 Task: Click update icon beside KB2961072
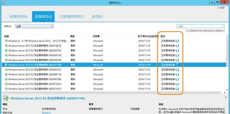[x=6, y=70]
